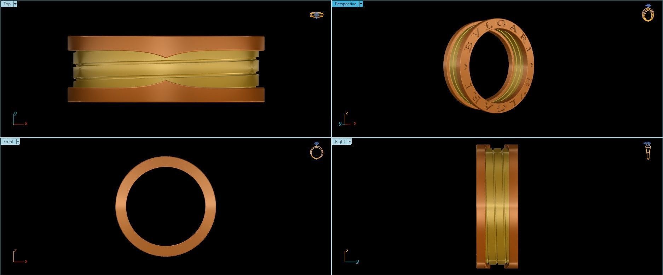Viewport: 663px width, 275px height.
Task: Select the yellow gold center band in Top viewport
Action: click(166, 69)
